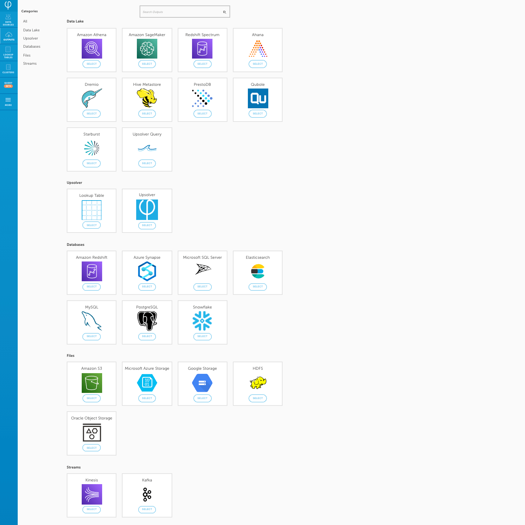Image resolution: width=525 pixels, height=525 pixels.
Task: Select MySQL output
Action: pos(92,336)
